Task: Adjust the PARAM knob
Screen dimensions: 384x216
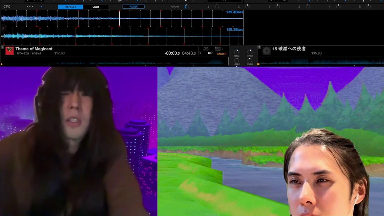Action: (x=186, y=6)
